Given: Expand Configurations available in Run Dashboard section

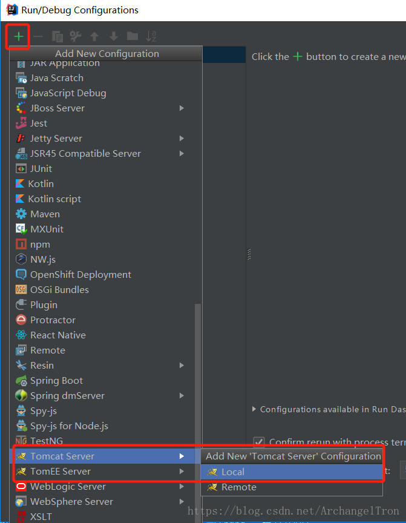Looking at the screenshot, I should (x=254, y=409).
